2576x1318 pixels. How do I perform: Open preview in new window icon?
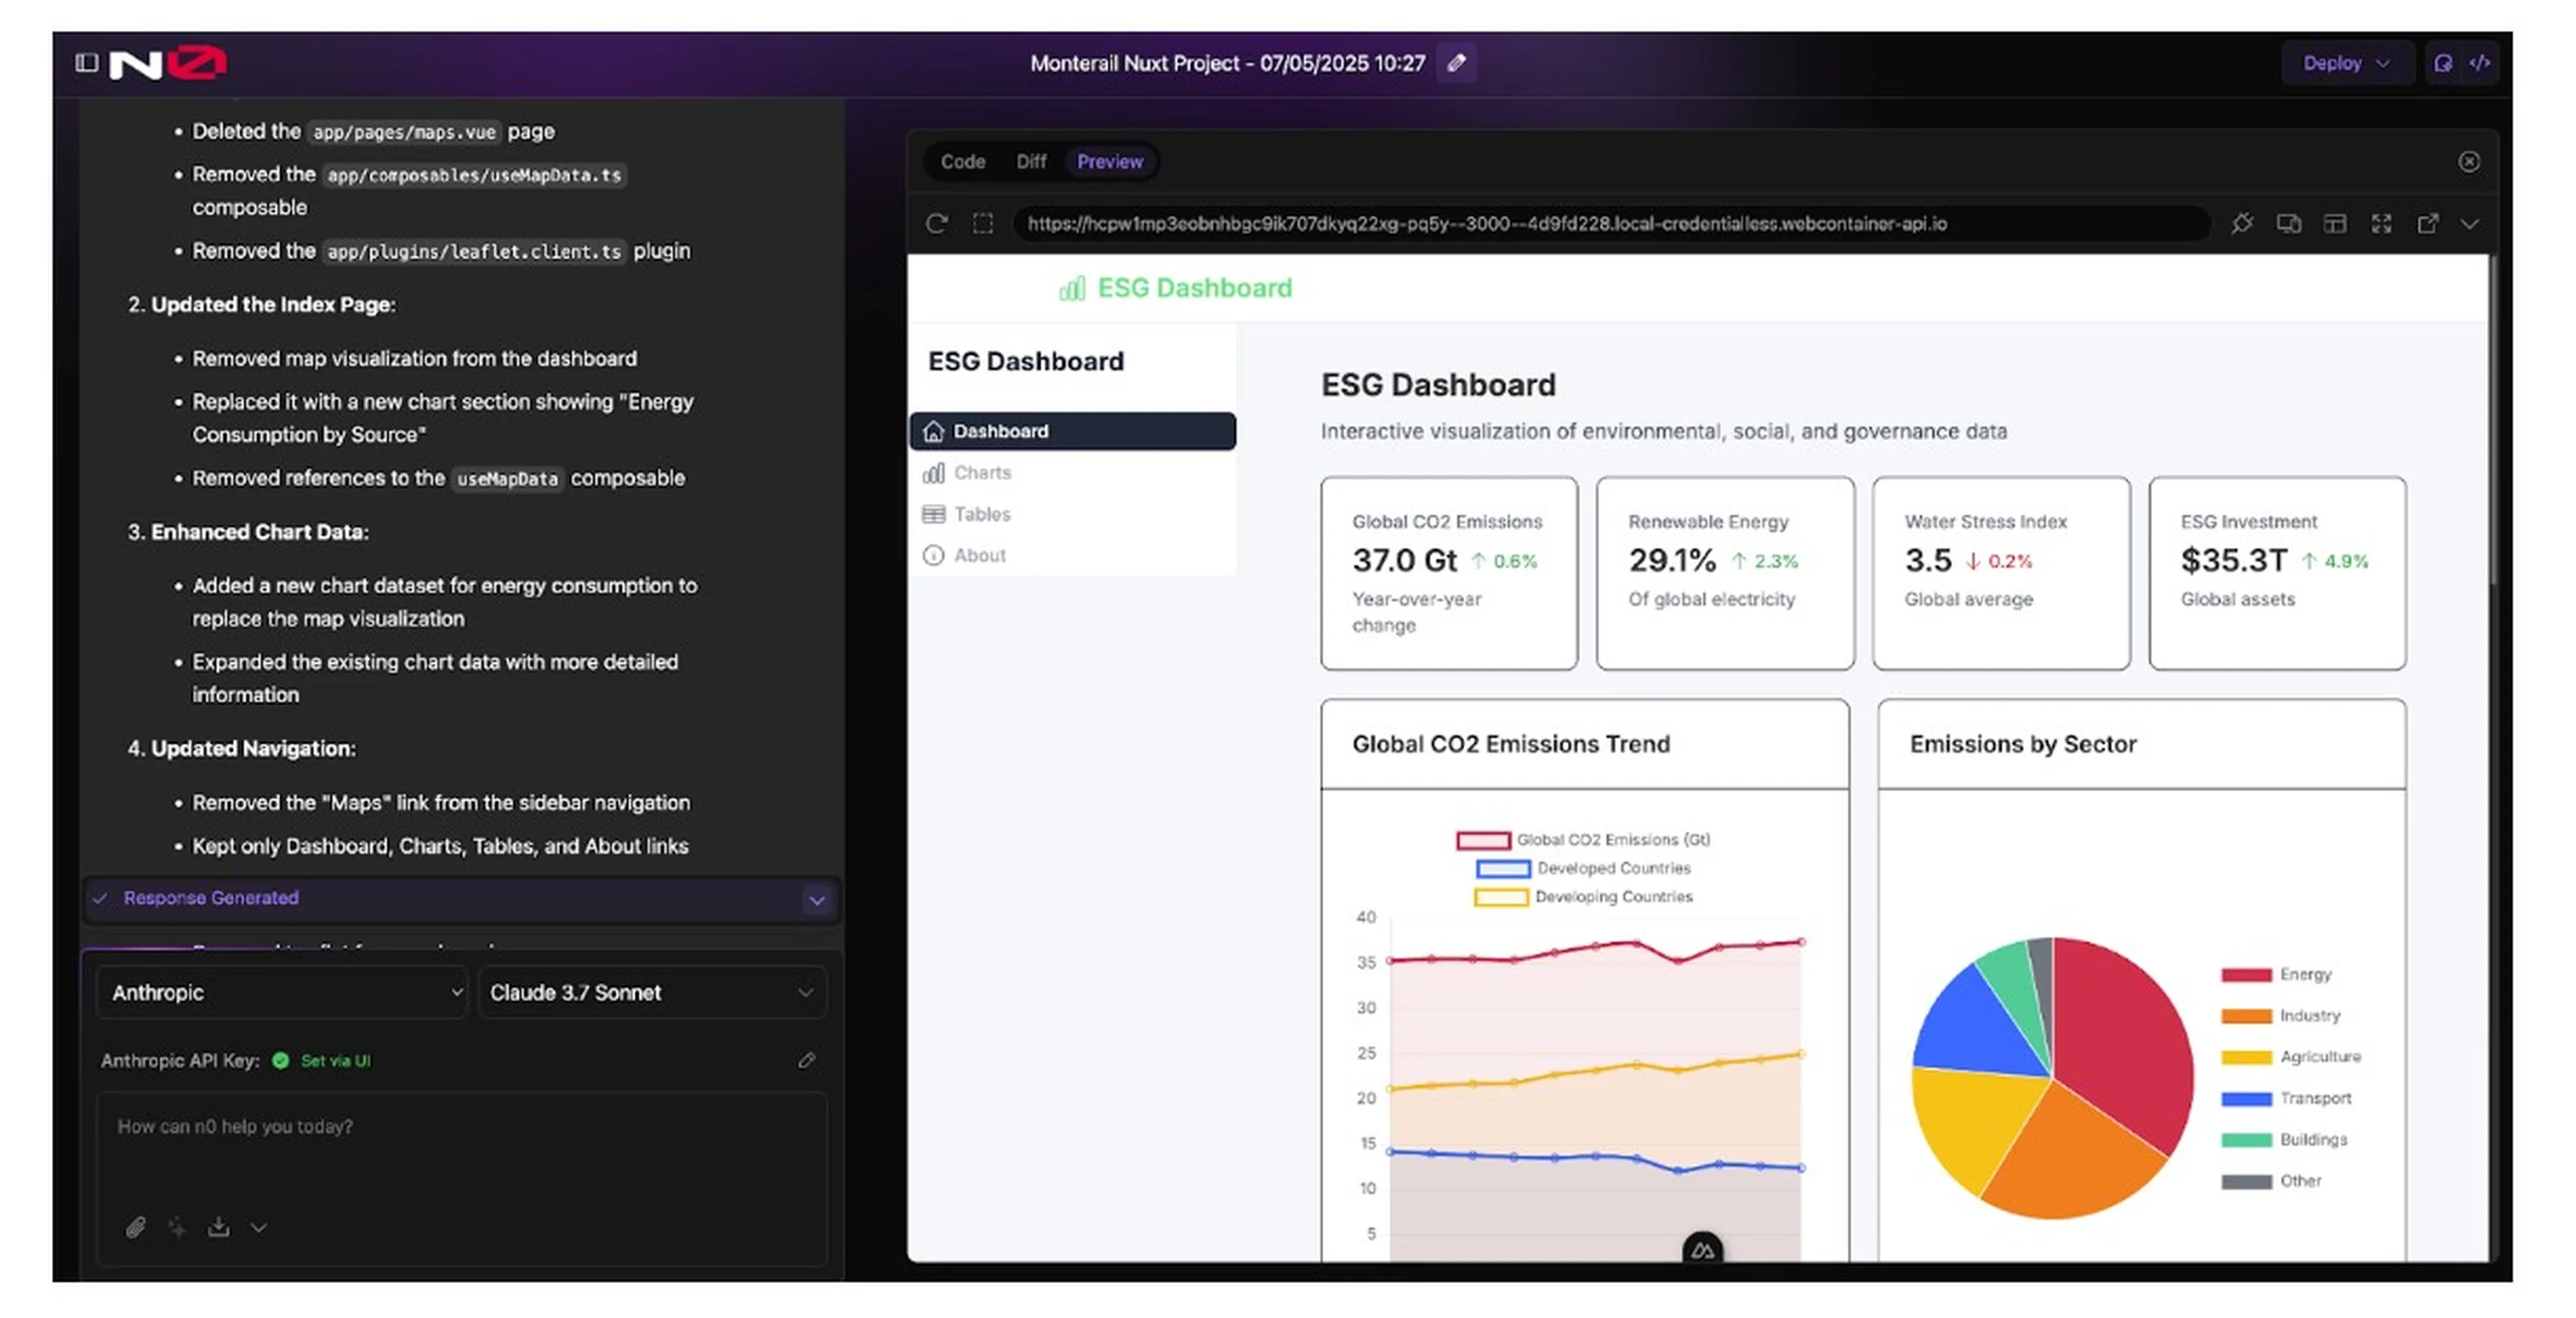pos(2427,223)
